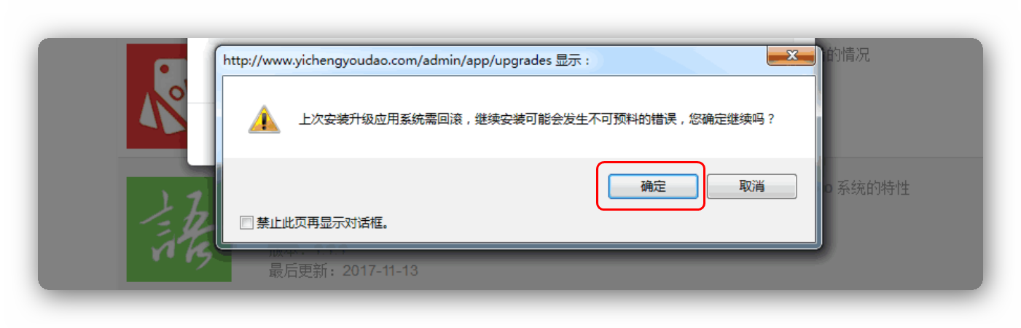Click the 显示： text in title bar
Viewport: 1021px width, 328px height.
pos(572,60)
